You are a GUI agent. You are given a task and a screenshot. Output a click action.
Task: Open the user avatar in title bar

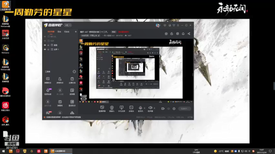[158, 25]
